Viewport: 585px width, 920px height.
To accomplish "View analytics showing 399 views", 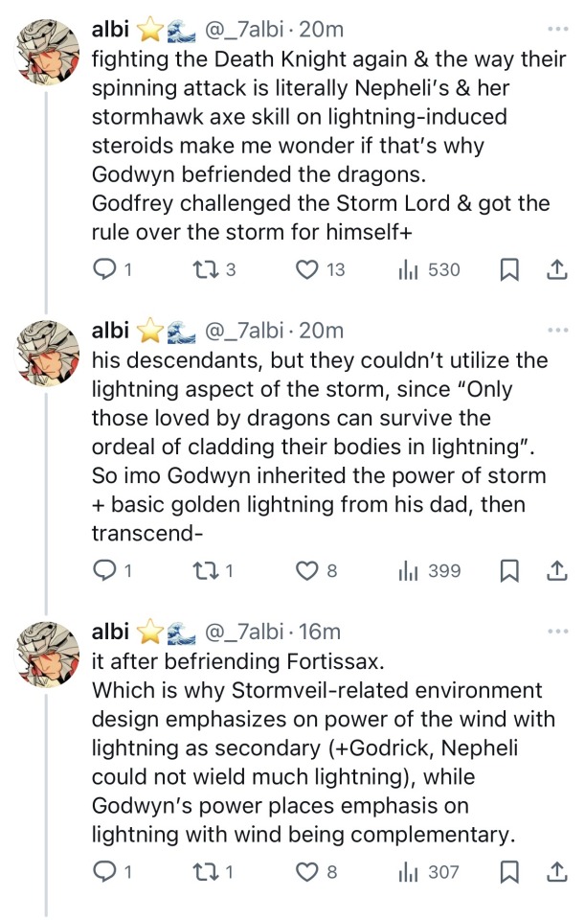I will pyautogui.click(x=409, y=571).
